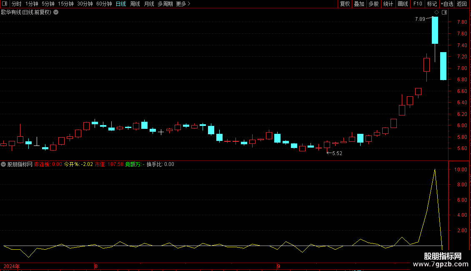Click 返回 to go back
Viewport: 471px width, 271px height.
[x=462, y=4]
